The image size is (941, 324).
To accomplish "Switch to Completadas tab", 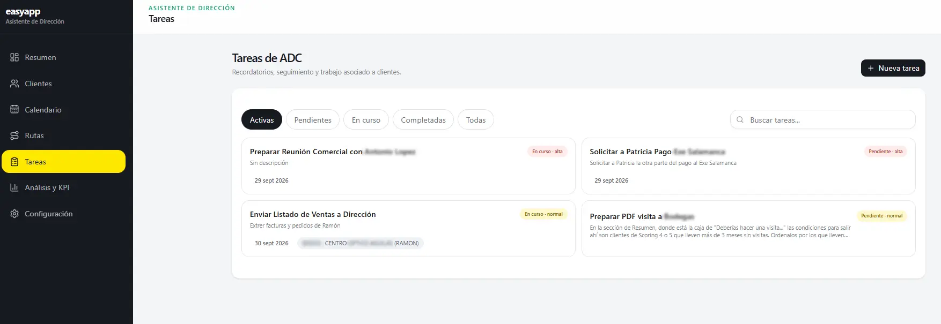I will (x=423, y=120).
